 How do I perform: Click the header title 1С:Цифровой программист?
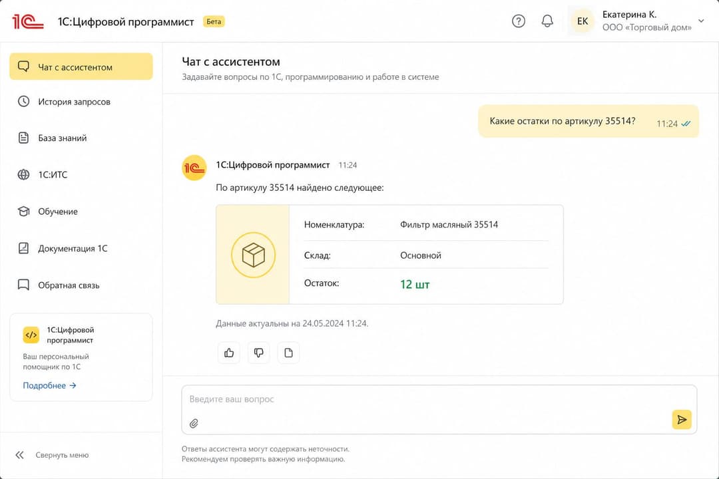coord(126,21)
